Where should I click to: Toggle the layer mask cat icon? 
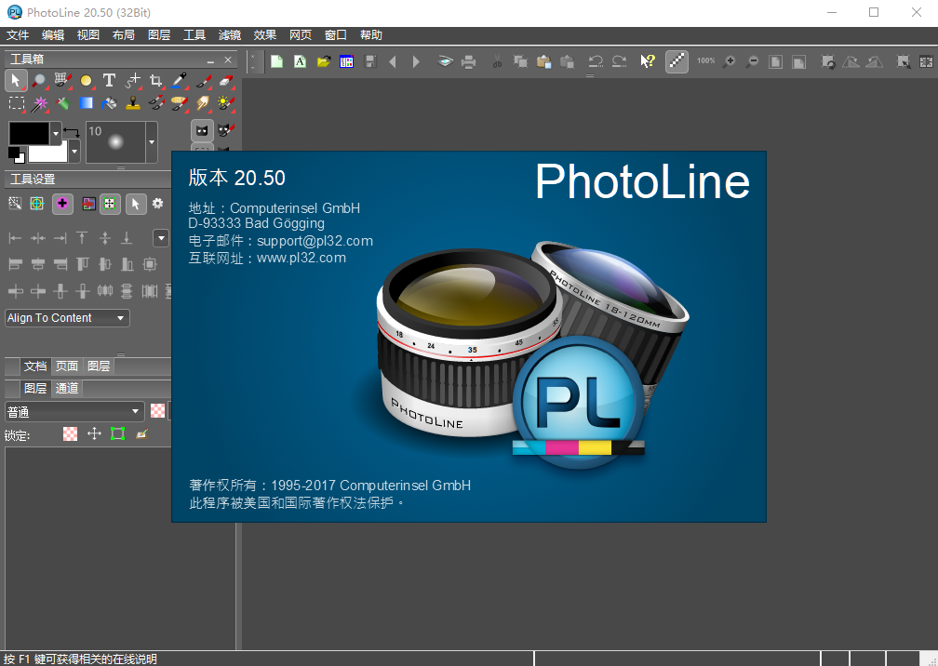202,130
